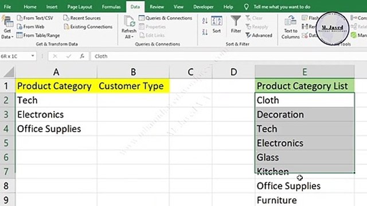367x206 pixels.
Task: Toggle the Filter funnel
Action: pos(236,24)
